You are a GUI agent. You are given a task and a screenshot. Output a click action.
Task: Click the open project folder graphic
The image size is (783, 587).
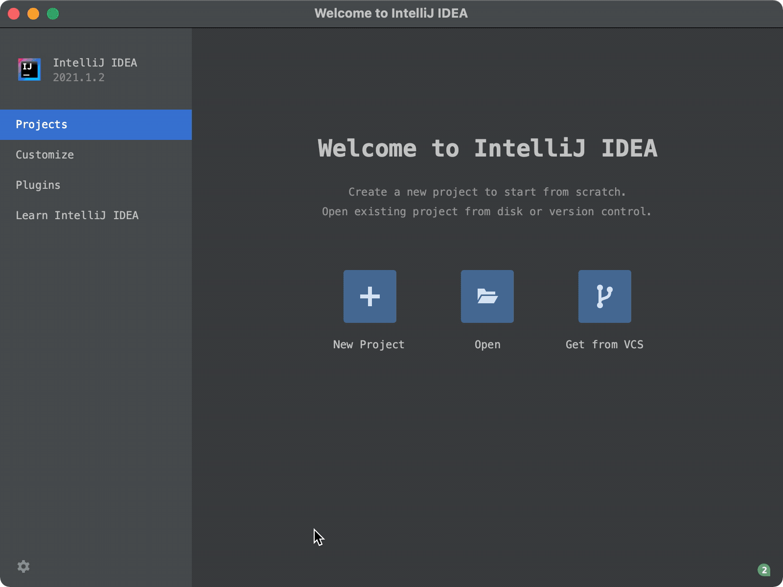(487, 296)
